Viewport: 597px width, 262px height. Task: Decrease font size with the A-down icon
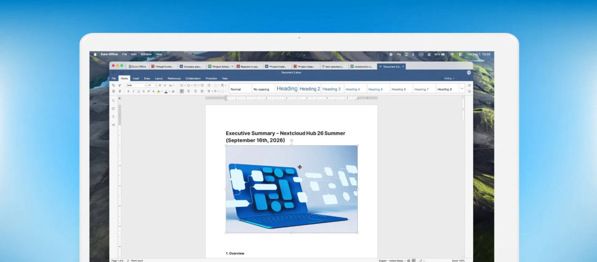165,85
